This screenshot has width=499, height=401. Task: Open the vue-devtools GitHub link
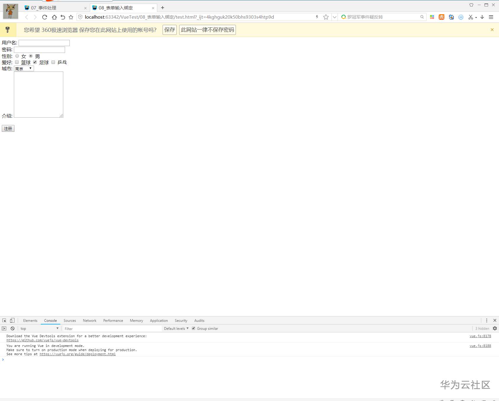(43, 340)
